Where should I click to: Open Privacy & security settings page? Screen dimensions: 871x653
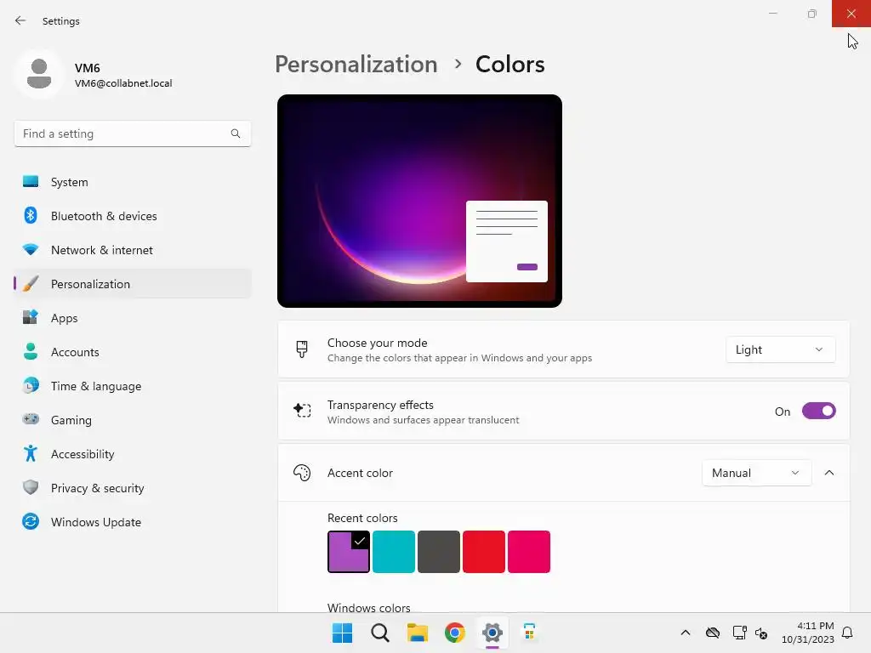click(x=133, y=488)
